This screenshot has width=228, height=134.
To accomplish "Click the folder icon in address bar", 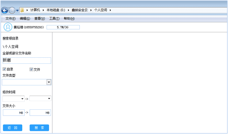I will tap(22, 10).
